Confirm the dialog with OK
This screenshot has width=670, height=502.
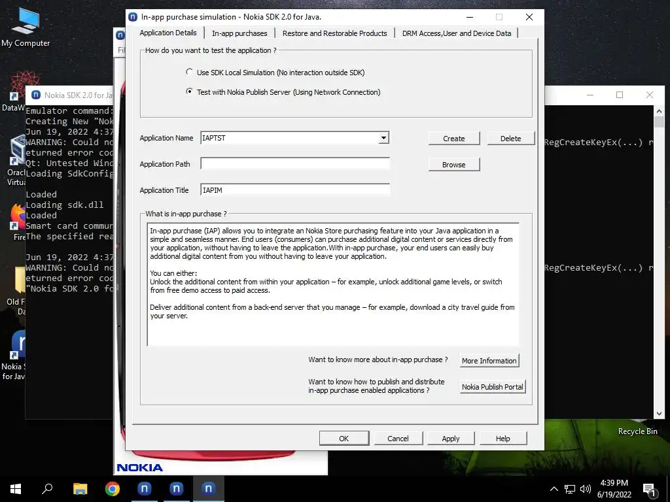(x=344, y=439)
